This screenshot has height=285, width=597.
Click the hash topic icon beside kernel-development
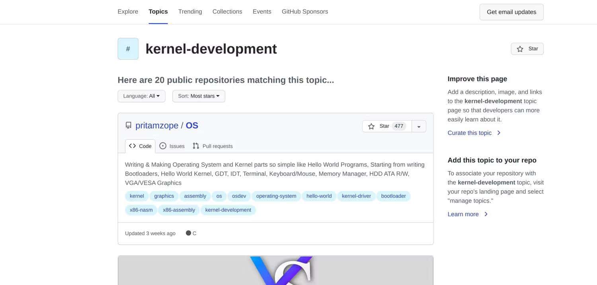pyautogui.click(x=128, y=49)
